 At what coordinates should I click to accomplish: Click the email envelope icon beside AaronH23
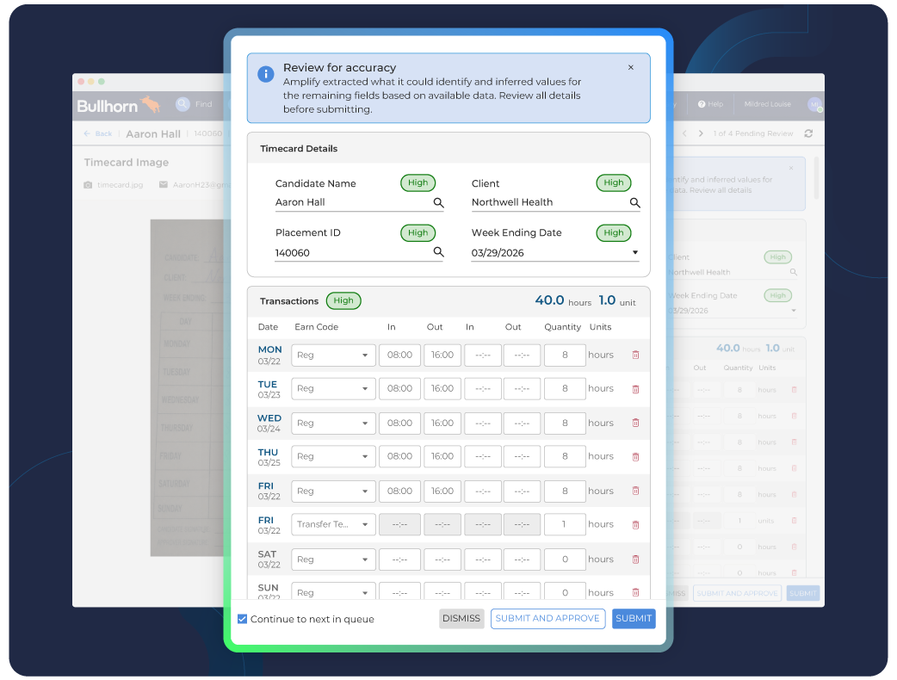point(163,185)
